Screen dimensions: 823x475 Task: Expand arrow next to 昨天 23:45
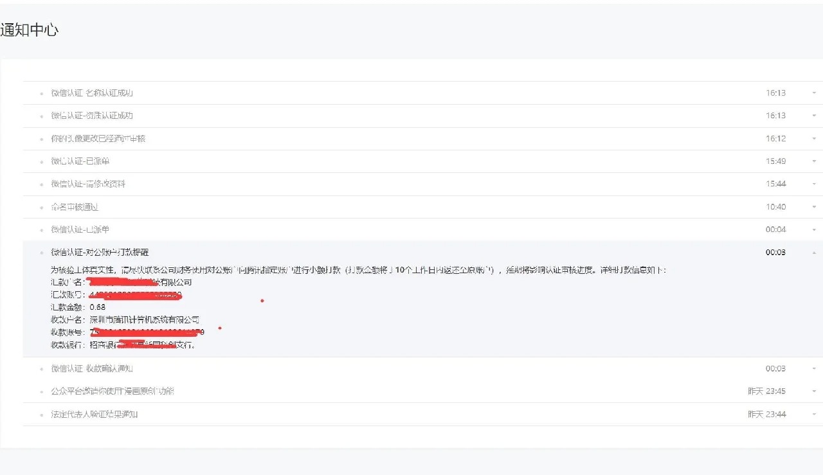pyautogui.click(x=814, y=391)
